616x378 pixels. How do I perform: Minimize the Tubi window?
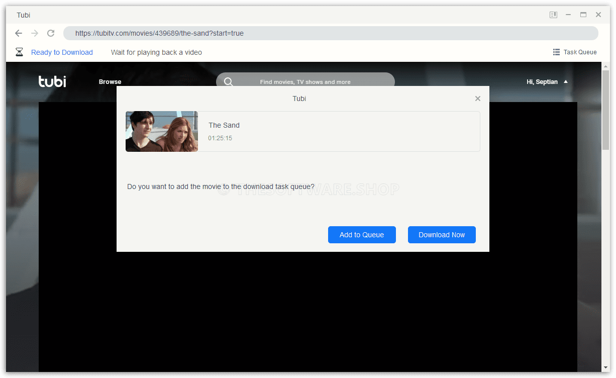click(x=568, y=15)
